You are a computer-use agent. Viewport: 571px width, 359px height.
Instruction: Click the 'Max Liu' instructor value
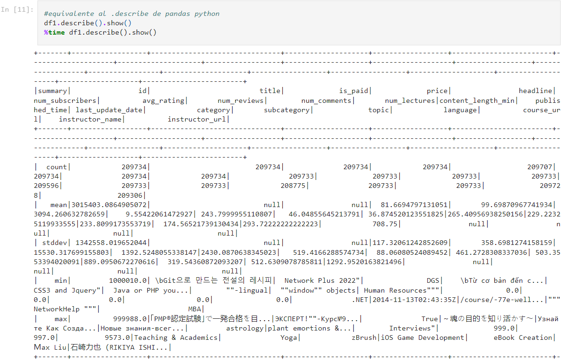tap(51, 347)
